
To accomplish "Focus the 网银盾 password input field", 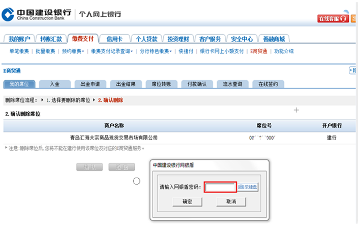I will (x=220, y=187).
